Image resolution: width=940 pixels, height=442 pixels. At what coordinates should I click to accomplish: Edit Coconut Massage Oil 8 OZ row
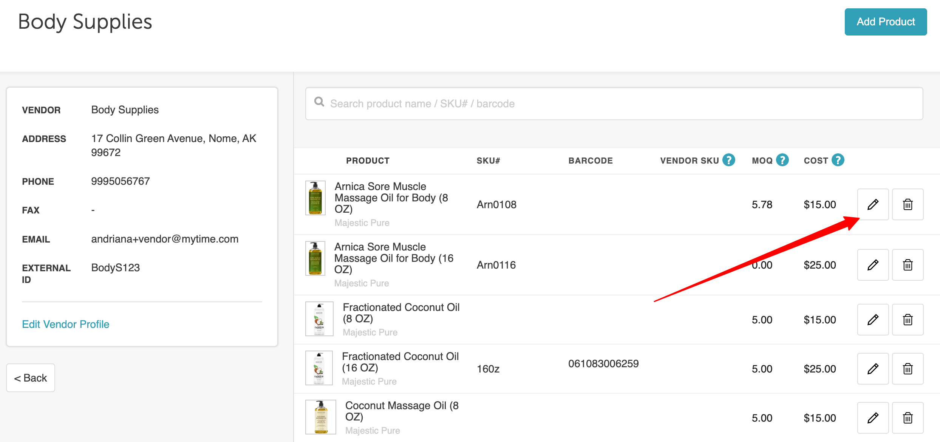(x=873, y=418)
